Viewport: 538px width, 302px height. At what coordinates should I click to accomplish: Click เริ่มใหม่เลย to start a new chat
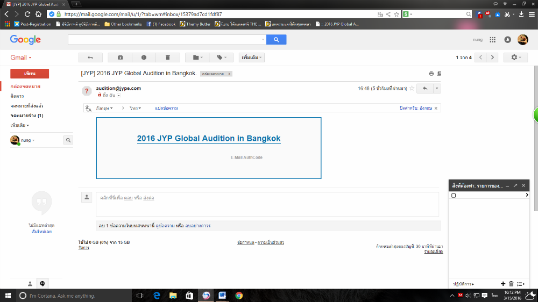click(x=41, y=232)
